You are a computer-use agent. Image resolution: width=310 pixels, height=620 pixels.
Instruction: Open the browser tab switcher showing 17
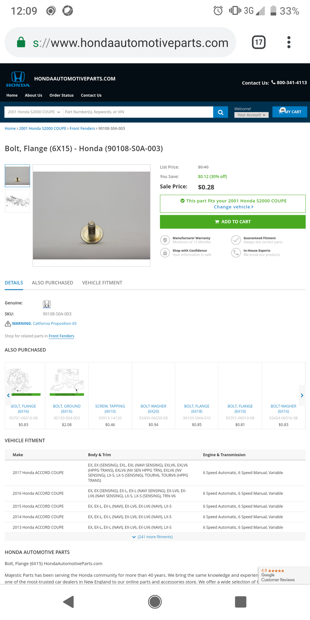click(x=259, y=42)
